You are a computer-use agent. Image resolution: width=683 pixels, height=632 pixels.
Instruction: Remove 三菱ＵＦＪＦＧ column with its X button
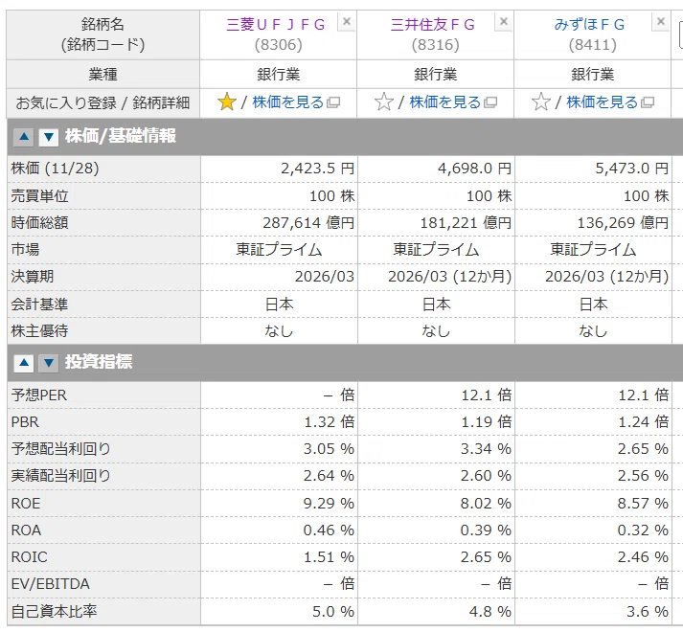click(347, 22)
